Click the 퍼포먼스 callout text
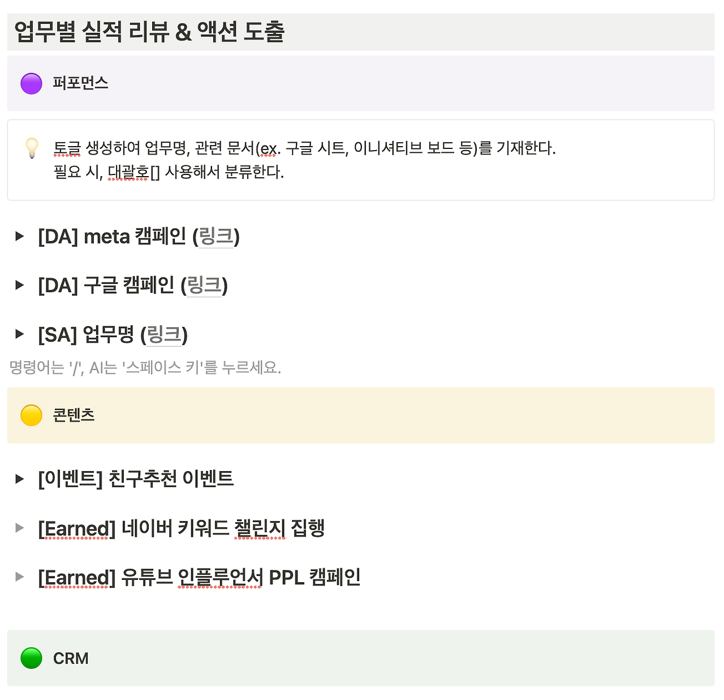This screenshot has width=724, height=700. pyautogui.click(x=80, y=83)
